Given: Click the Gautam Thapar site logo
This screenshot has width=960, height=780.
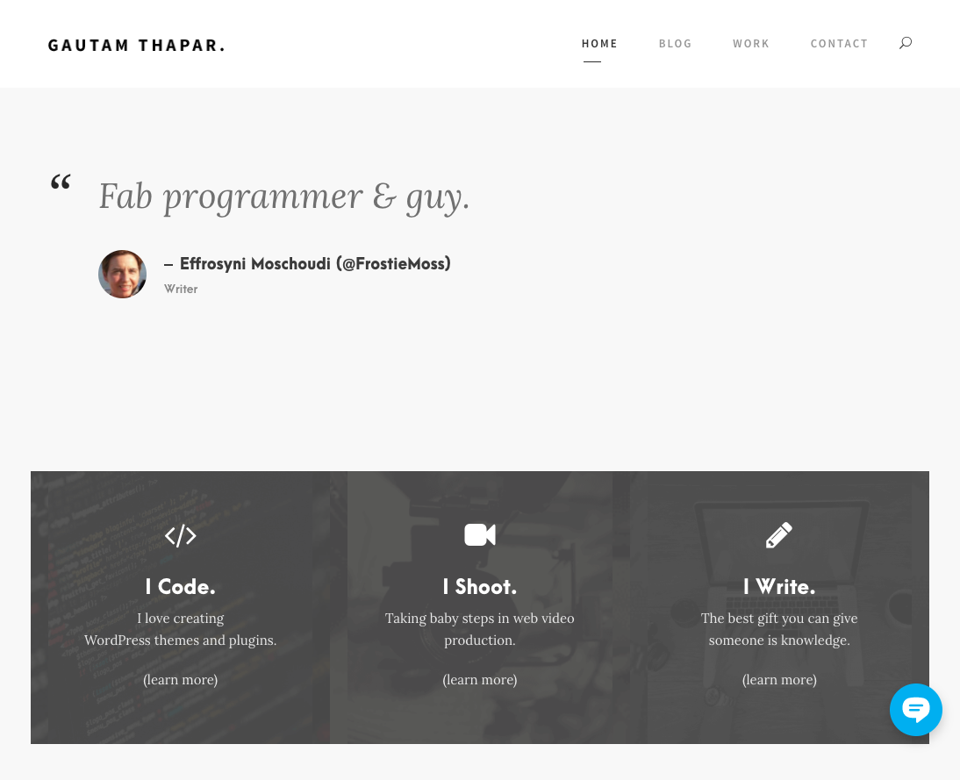Looking at the screenshot, I should point(137,46).
